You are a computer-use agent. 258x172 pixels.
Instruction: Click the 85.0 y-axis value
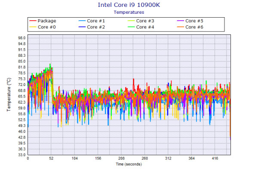(22, 61)
